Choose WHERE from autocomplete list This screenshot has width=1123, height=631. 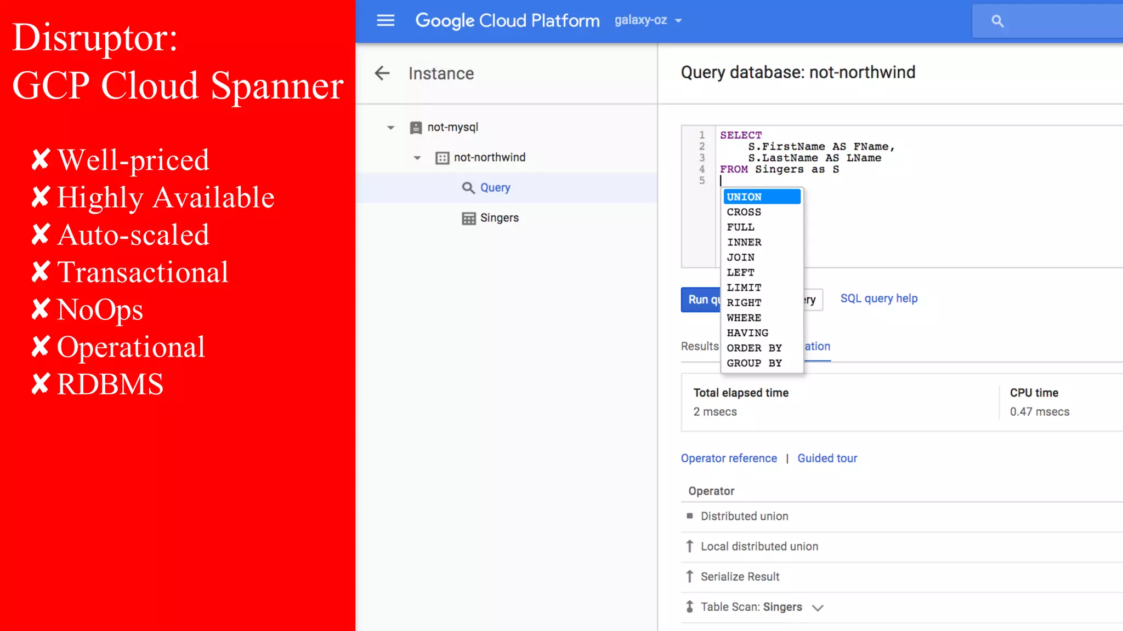pos(762,318)
